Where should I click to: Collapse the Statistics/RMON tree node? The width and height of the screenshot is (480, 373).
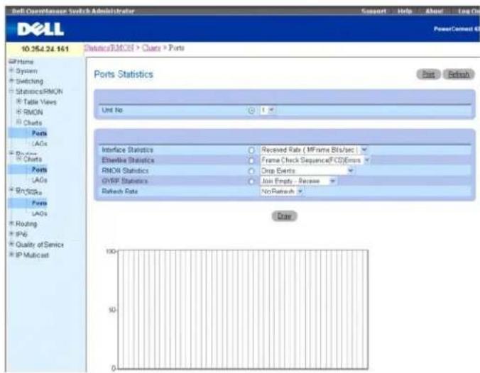12,91
